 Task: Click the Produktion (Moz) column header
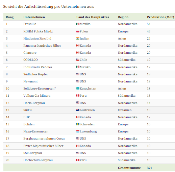pyautogui.click(x=160, y=17)
